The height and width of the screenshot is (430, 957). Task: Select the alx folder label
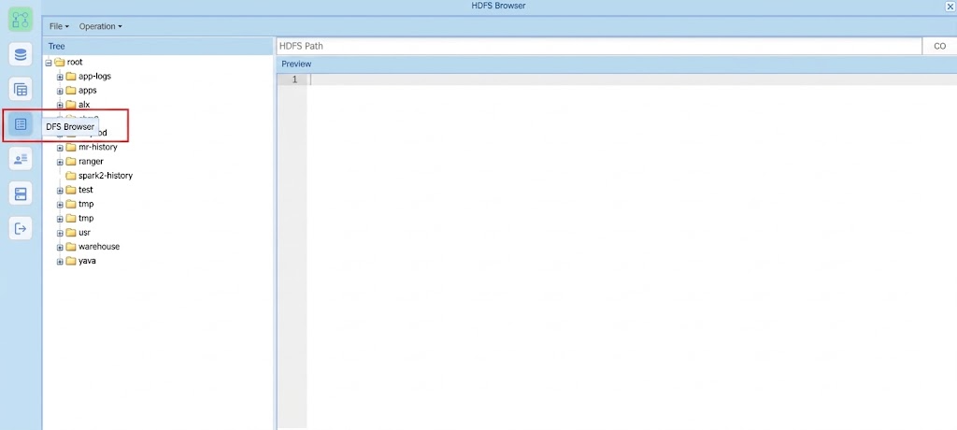click(x=84, y=105)
